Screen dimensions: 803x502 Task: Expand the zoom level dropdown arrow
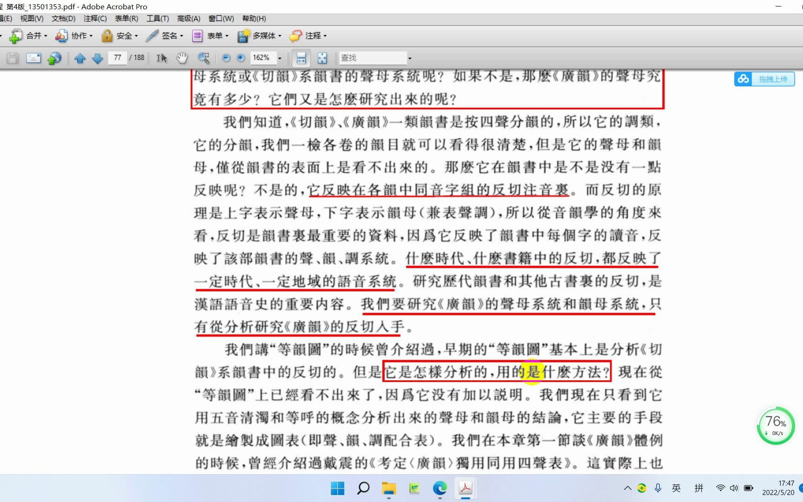click(x=280, y=58)
